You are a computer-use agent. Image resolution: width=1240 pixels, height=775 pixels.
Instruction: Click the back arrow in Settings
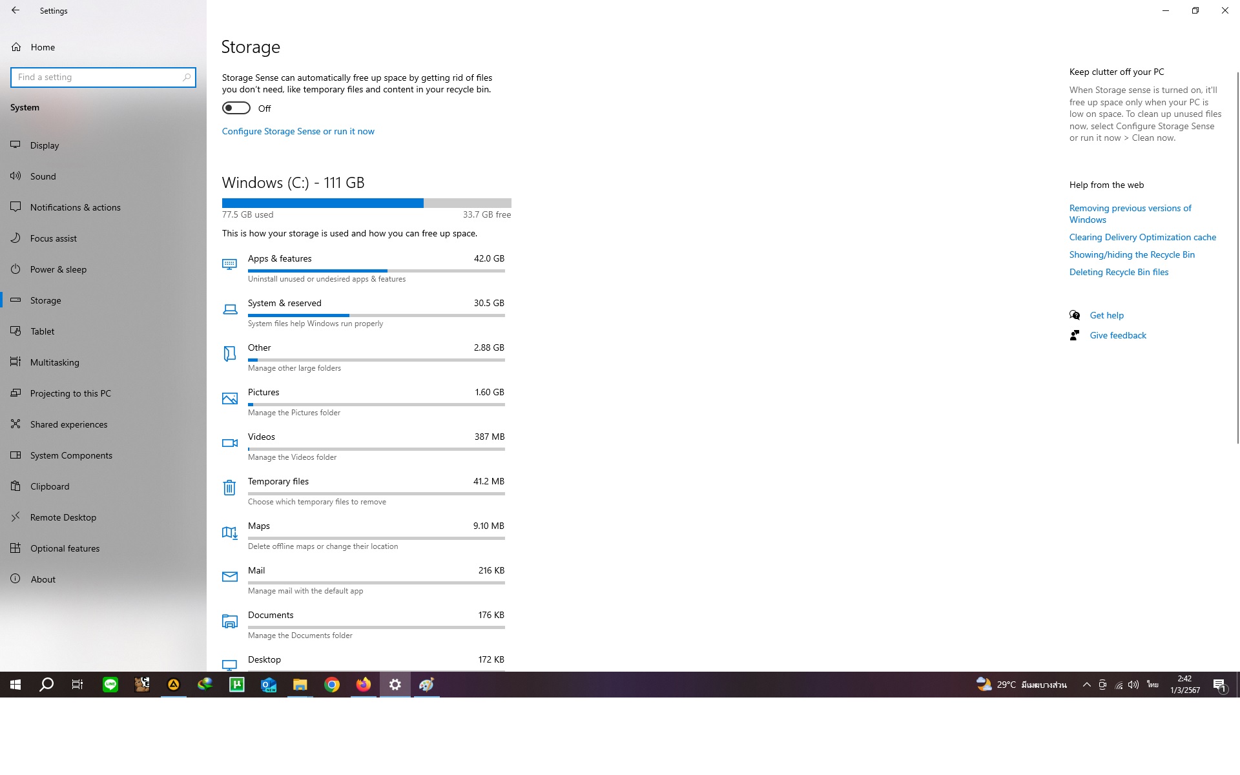pos(15,10)
